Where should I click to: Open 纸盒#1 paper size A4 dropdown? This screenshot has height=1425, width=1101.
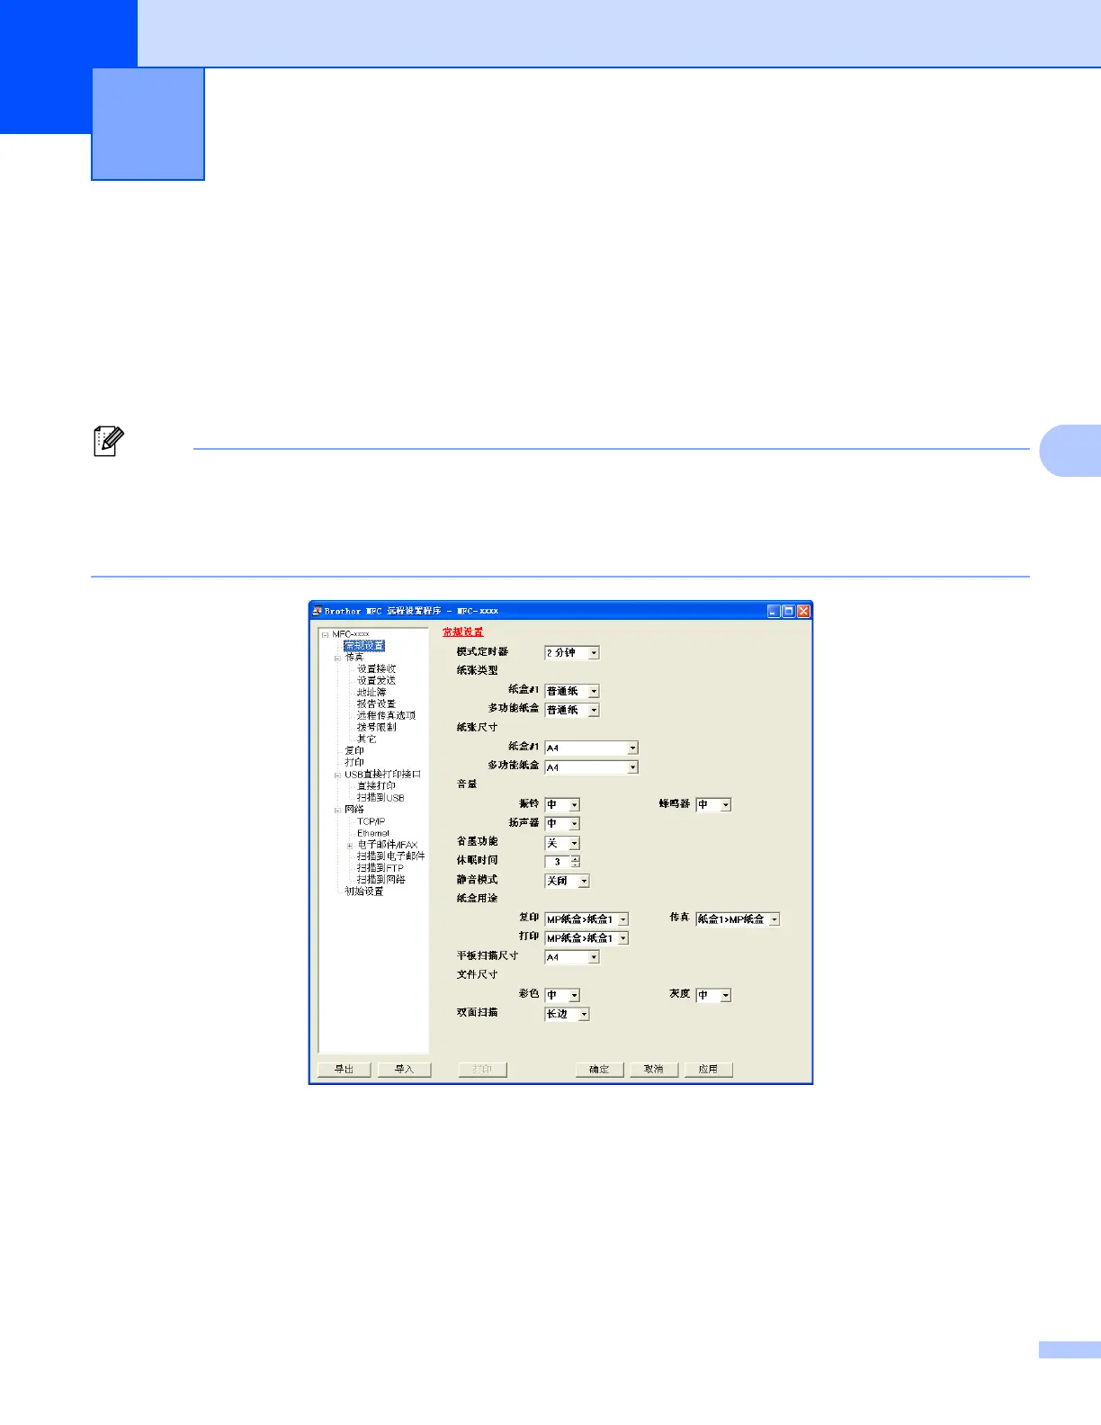632,748
